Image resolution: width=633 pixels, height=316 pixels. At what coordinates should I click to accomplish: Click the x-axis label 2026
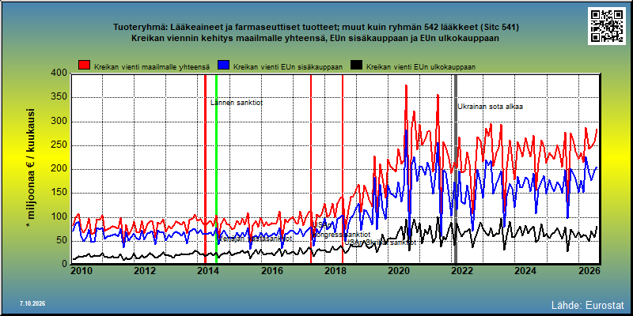click(x=589, y=270)
